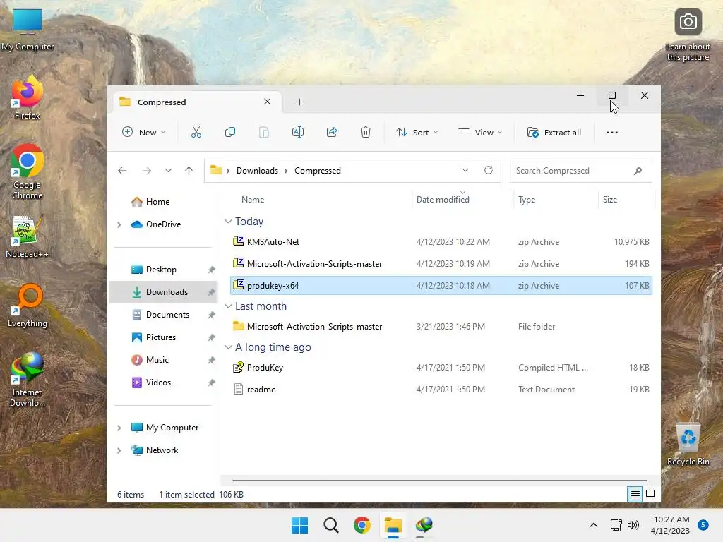Click the Cut scissors icon in toolbar
This screenshot has height=542, width=723.
tap(196, 132)
